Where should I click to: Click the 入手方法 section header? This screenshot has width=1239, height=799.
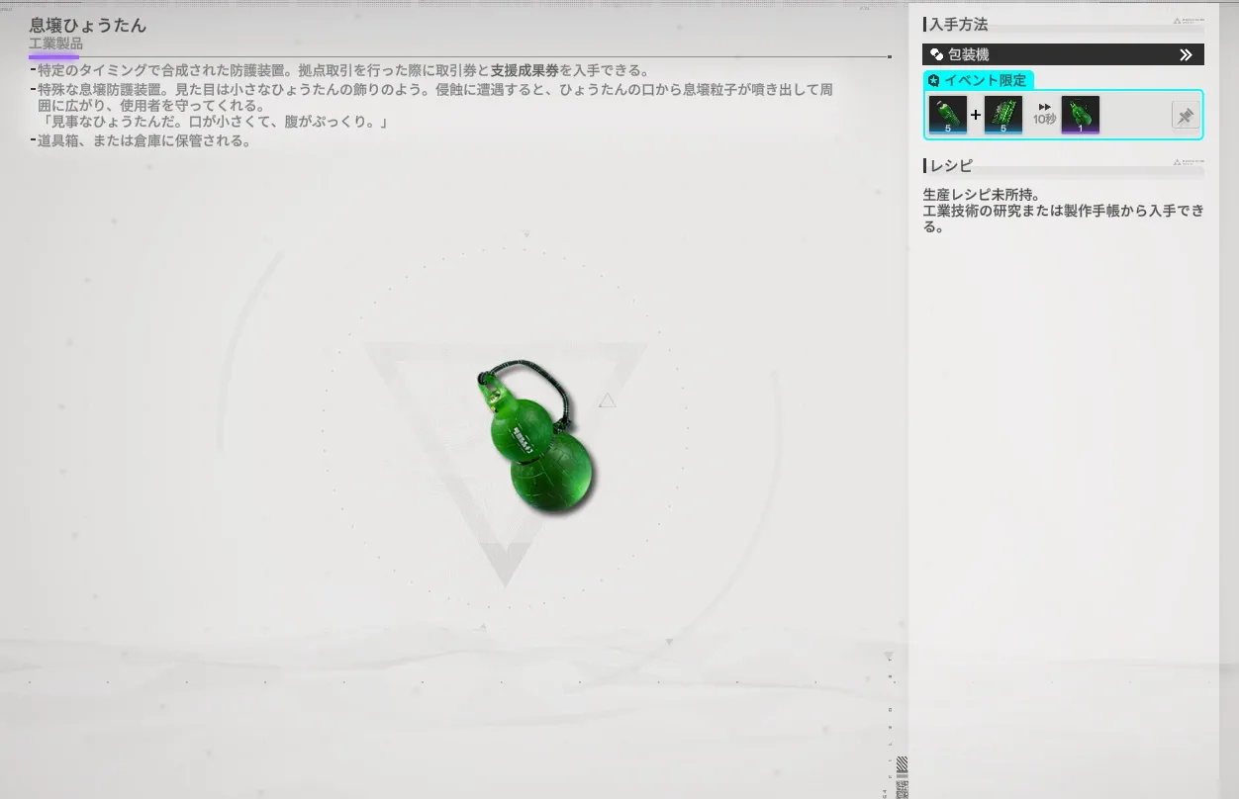click(958, 25)
